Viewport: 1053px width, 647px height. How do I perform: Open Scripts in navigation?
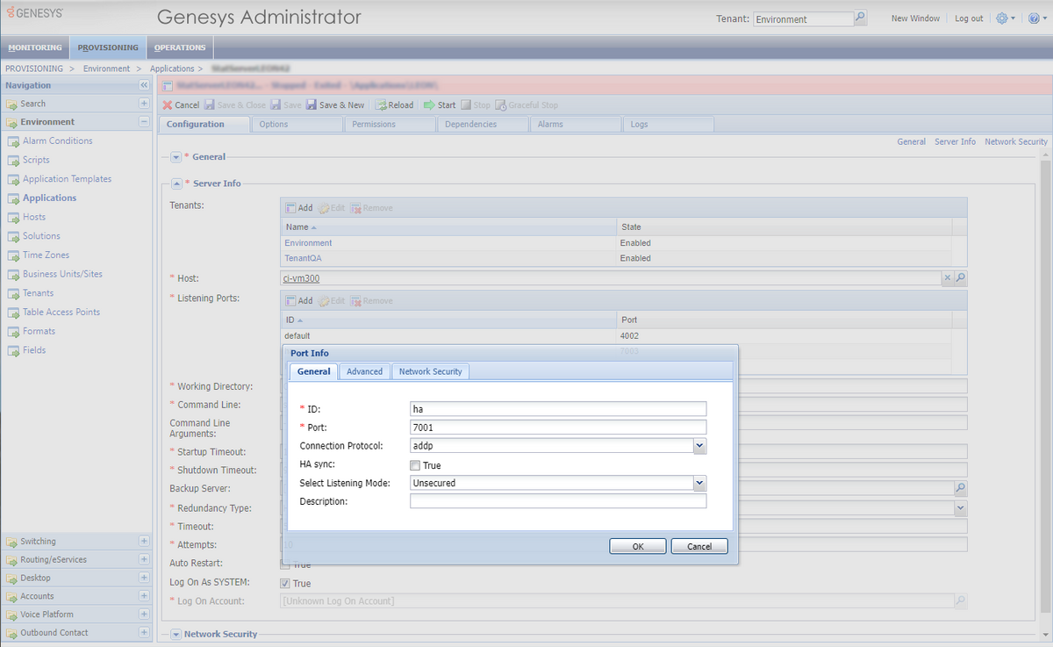click(x=36, y=160)
